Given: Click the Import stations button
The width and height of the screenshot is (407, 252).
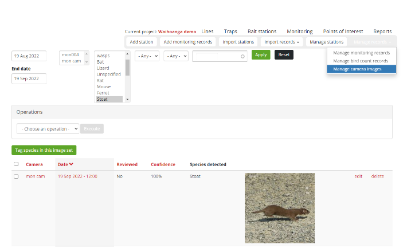Looking at the screenshot, I should coord(238,42).
